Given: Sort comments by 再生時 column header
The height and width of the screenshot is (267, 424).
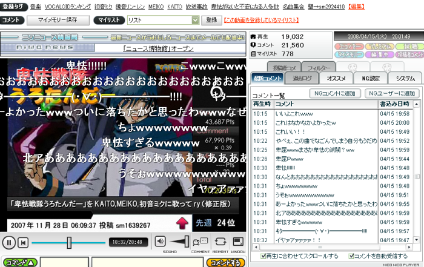Looking at the screenshot, I should tap(262, 104).
